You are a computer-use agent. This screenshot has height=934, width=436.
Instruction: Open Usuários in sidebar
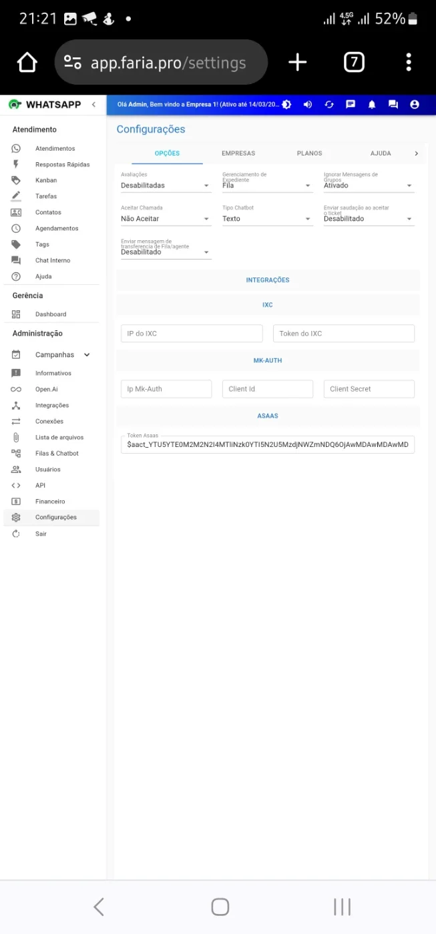pos(52,469)
